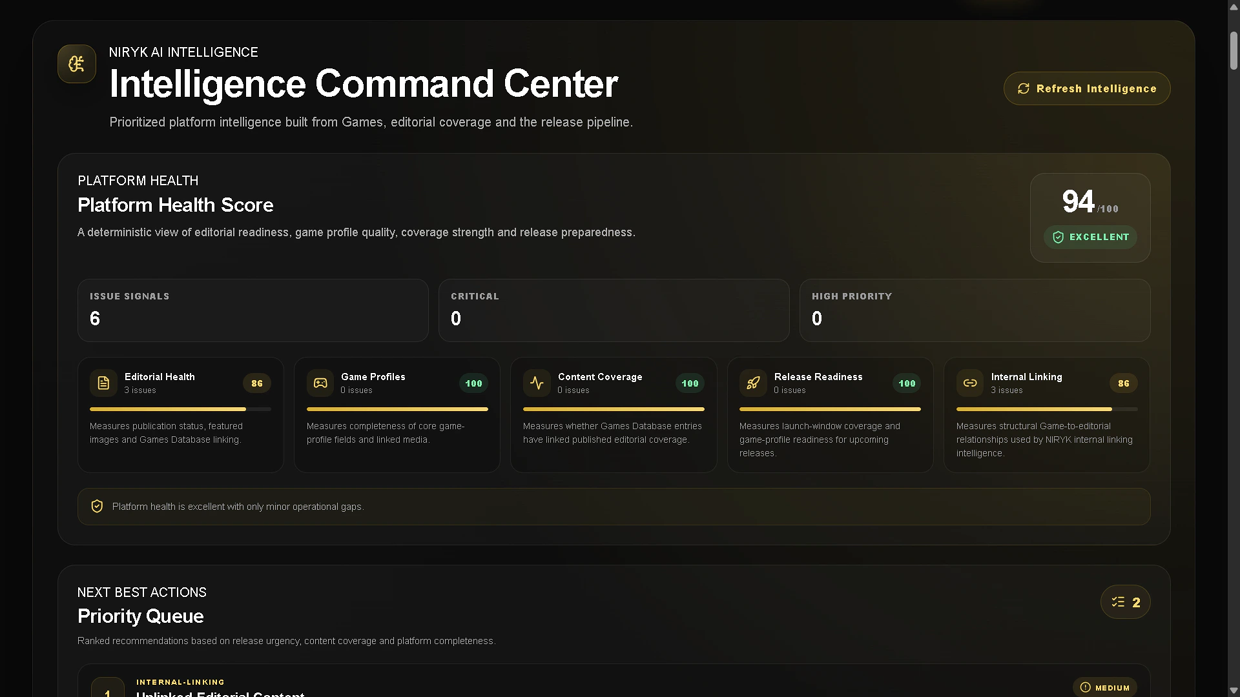Screen dimensions: 1240x697
Task: Click Editorial Health progress bar
Action: [x=180, y=409]
